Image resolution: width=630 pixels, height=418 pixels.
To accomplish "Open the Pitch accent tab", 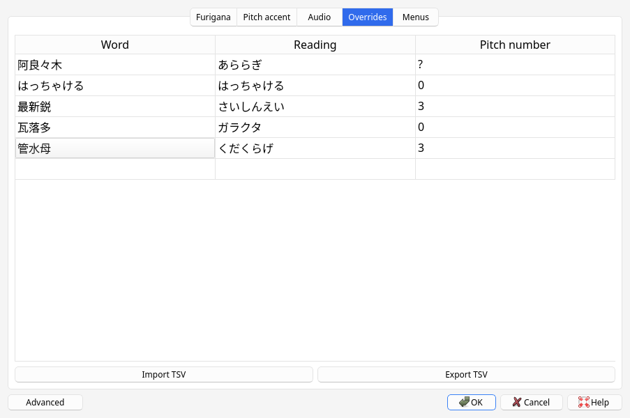I will coord(267,17).
